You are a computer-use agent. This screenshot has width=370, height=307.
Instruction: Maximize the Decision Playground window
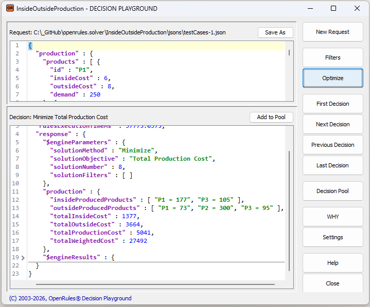coord(333,9)
